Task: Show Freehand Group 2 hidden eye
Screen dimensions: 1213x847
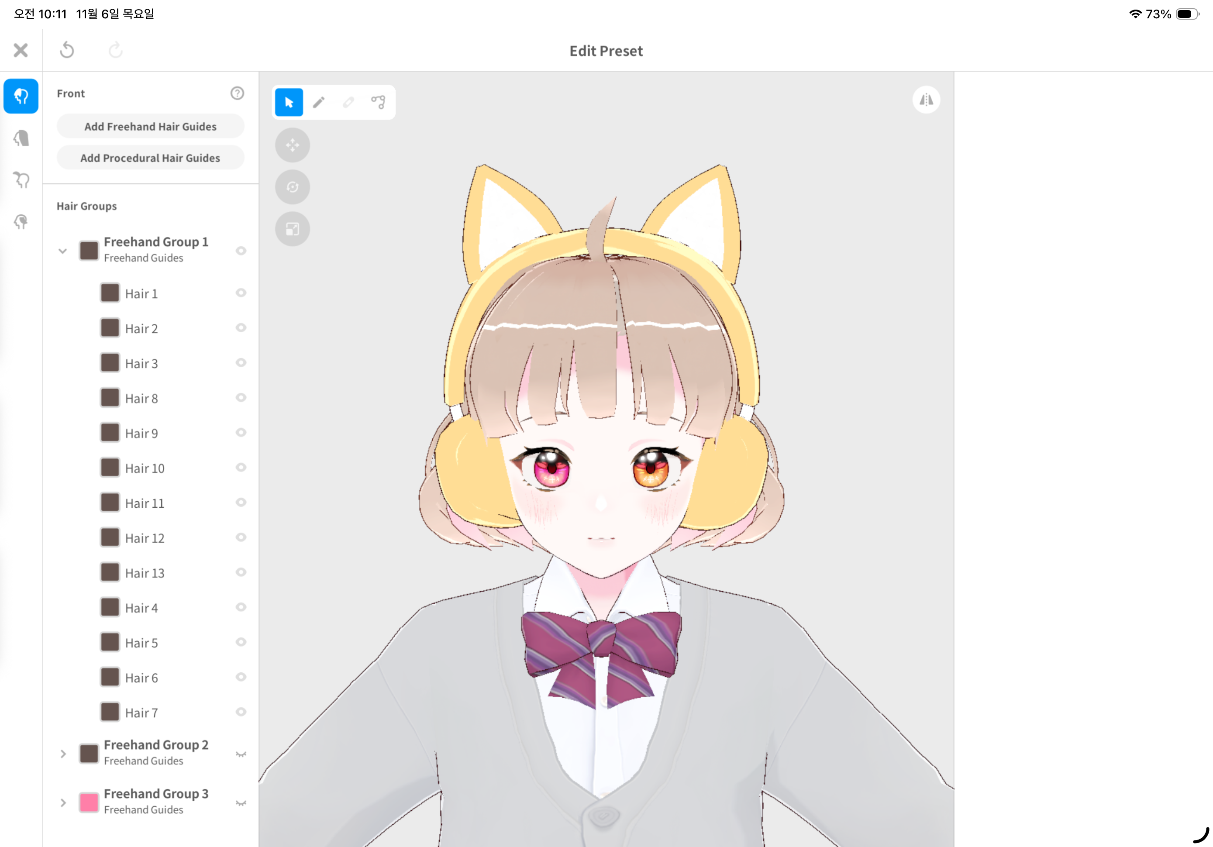Action: [241, 754]
